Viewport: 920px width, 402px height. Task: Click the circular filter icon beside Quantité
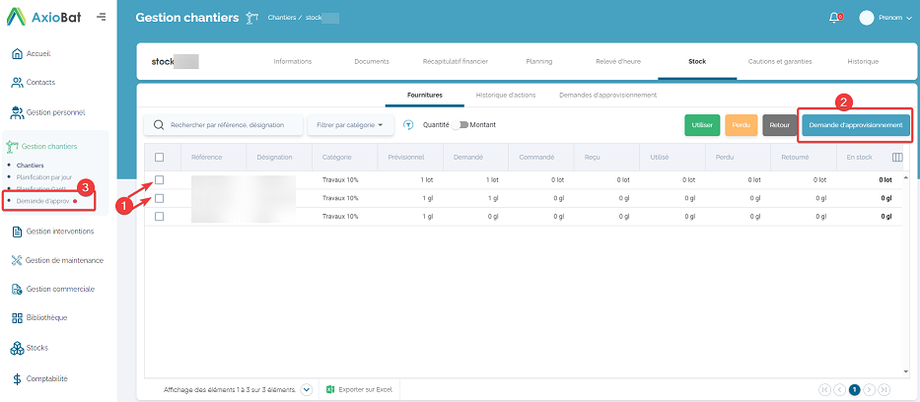pyautogui.click(x=407, y=125)
